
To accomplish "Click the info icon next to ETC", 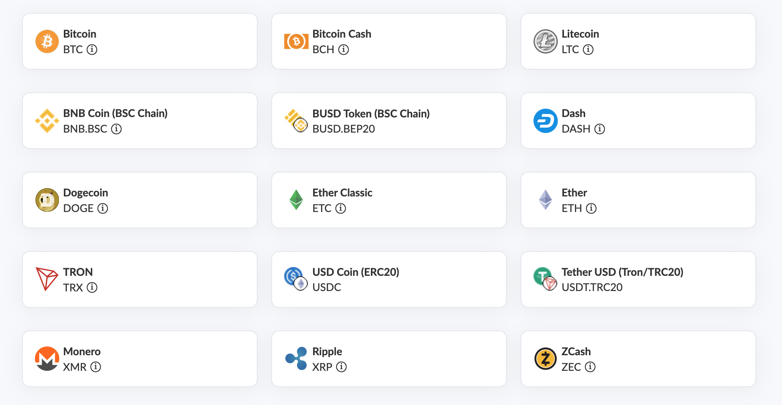I will (x=341, y=208).
